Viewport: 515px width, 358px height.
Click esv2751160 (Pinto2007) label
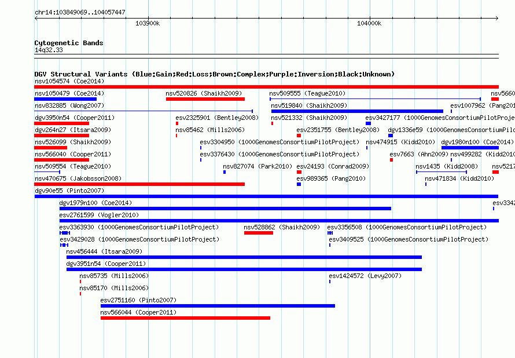pyautogui.click(x=139, y=300)
